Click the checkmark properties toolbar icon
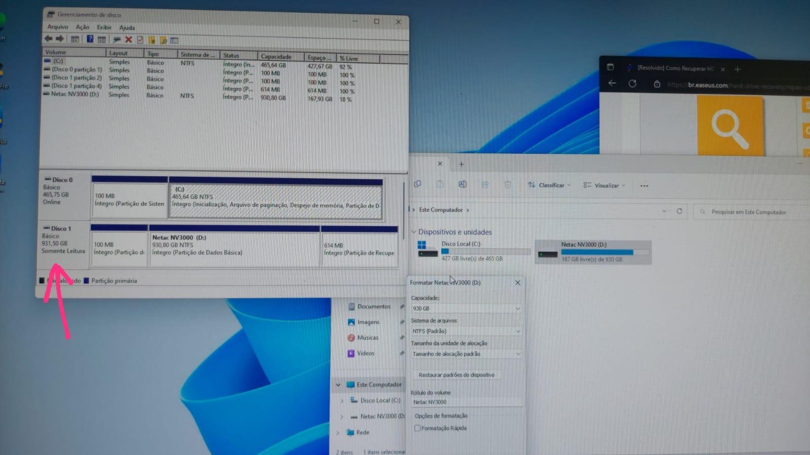 point(140,40)
